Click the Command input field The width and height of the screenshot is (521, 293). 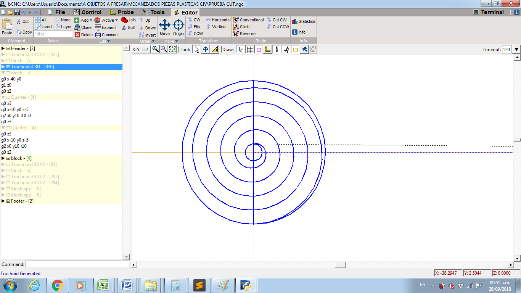pos(77,264)
